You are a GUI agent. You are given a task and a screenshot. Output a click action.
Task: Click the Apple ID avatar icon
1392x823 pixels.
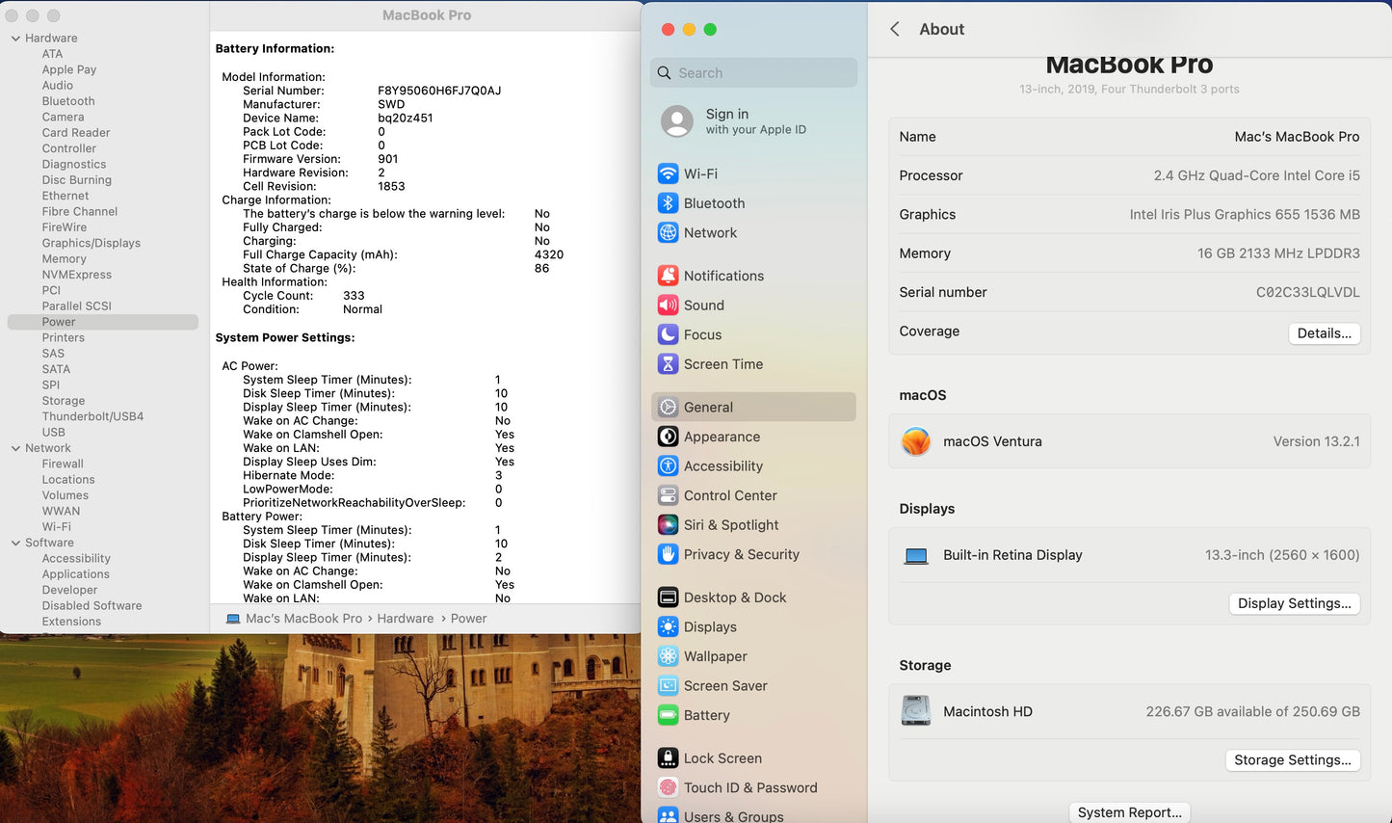click(677, 121)
